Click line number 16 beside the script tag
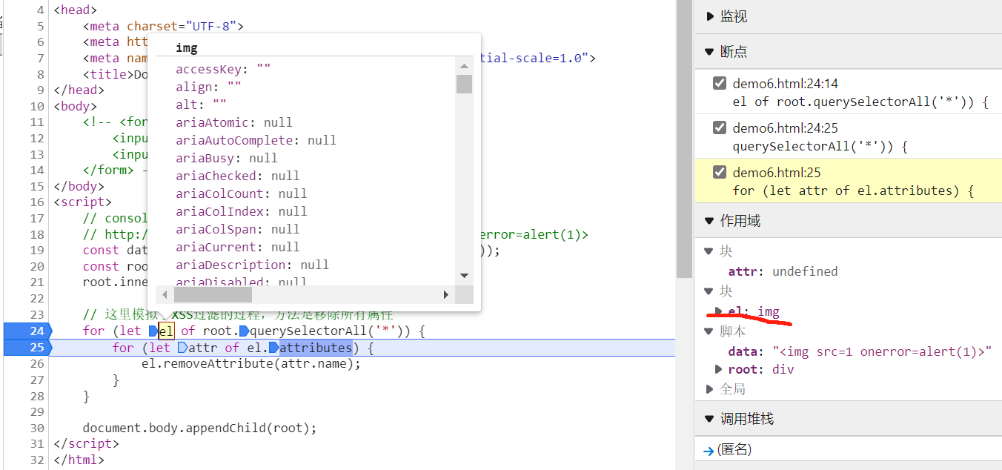 tap(37, 202)
